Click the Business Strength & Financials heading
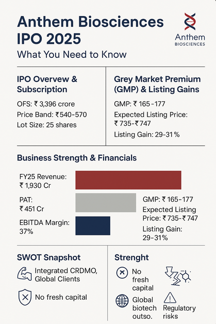This screenshot has height=324, width=216. pyautogui.click(x=77, y=158)
